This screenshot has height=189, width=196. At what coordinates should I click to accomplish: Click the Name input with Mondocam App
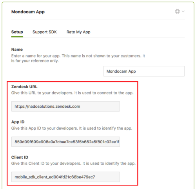click(x=144, y=71)
